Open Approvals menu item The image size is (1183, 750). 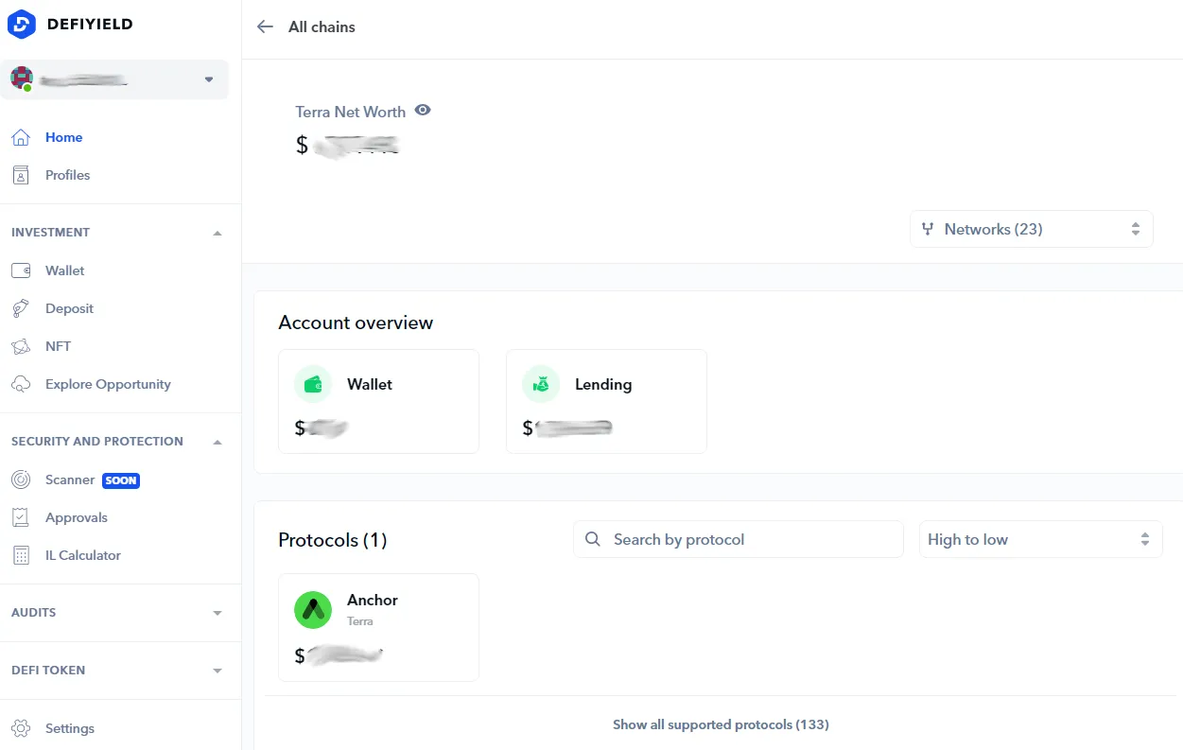pyautogui.click(x=77, y=517)
